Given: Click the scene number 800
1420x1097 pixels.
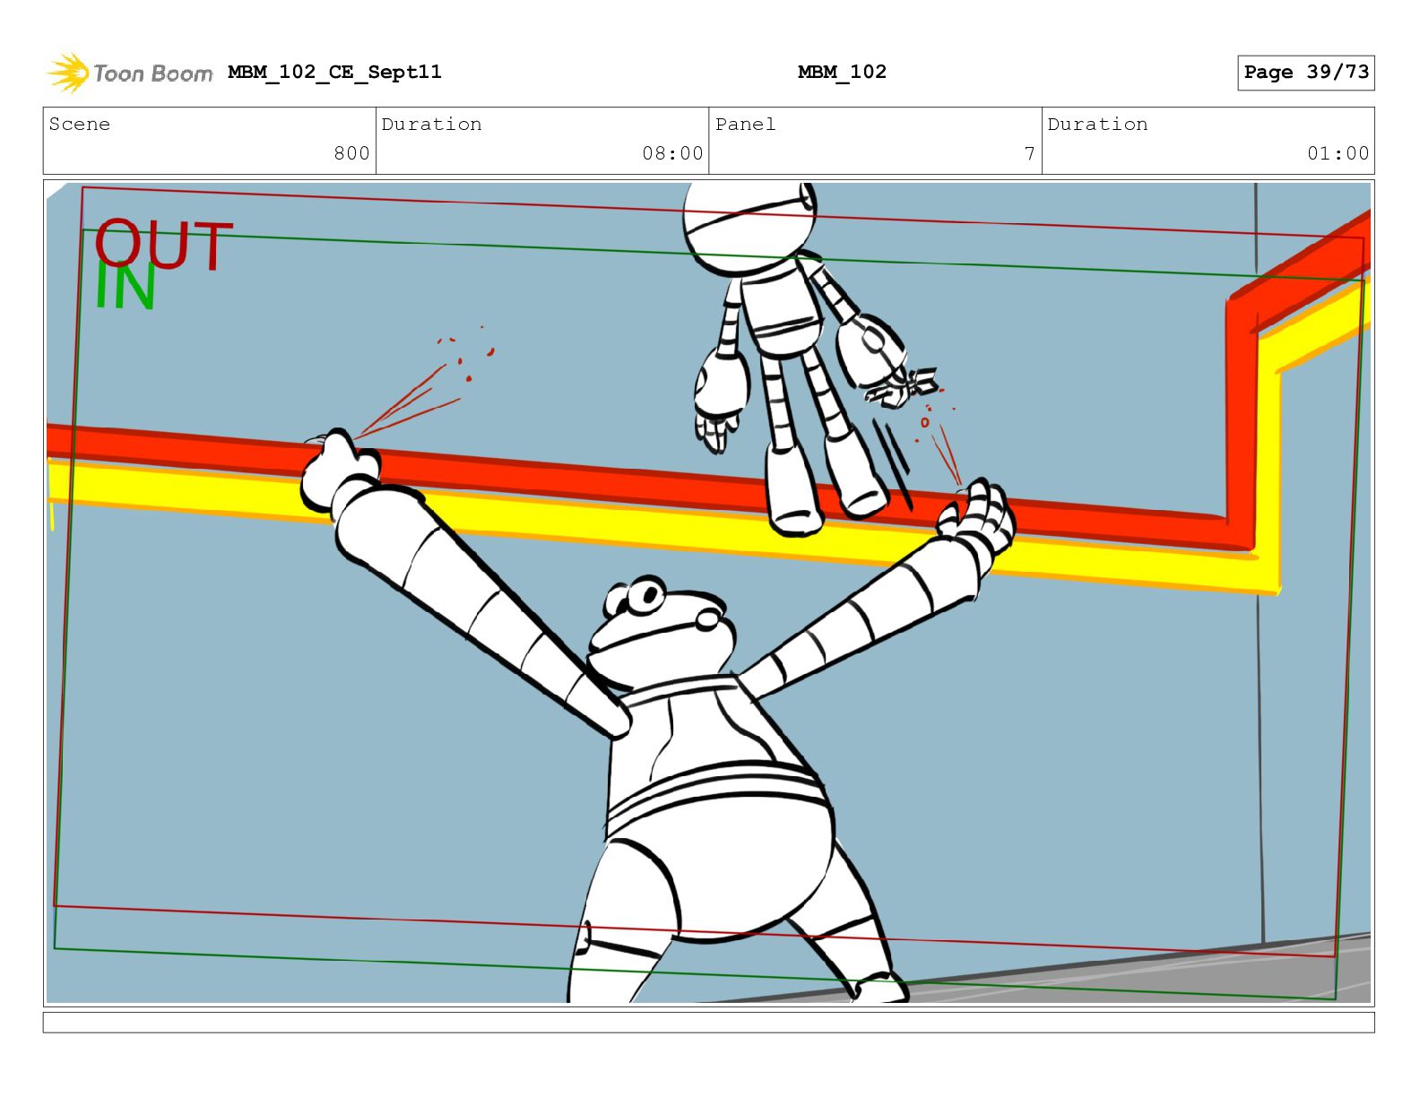Looking at the screenshot, I should coord(351,153).
